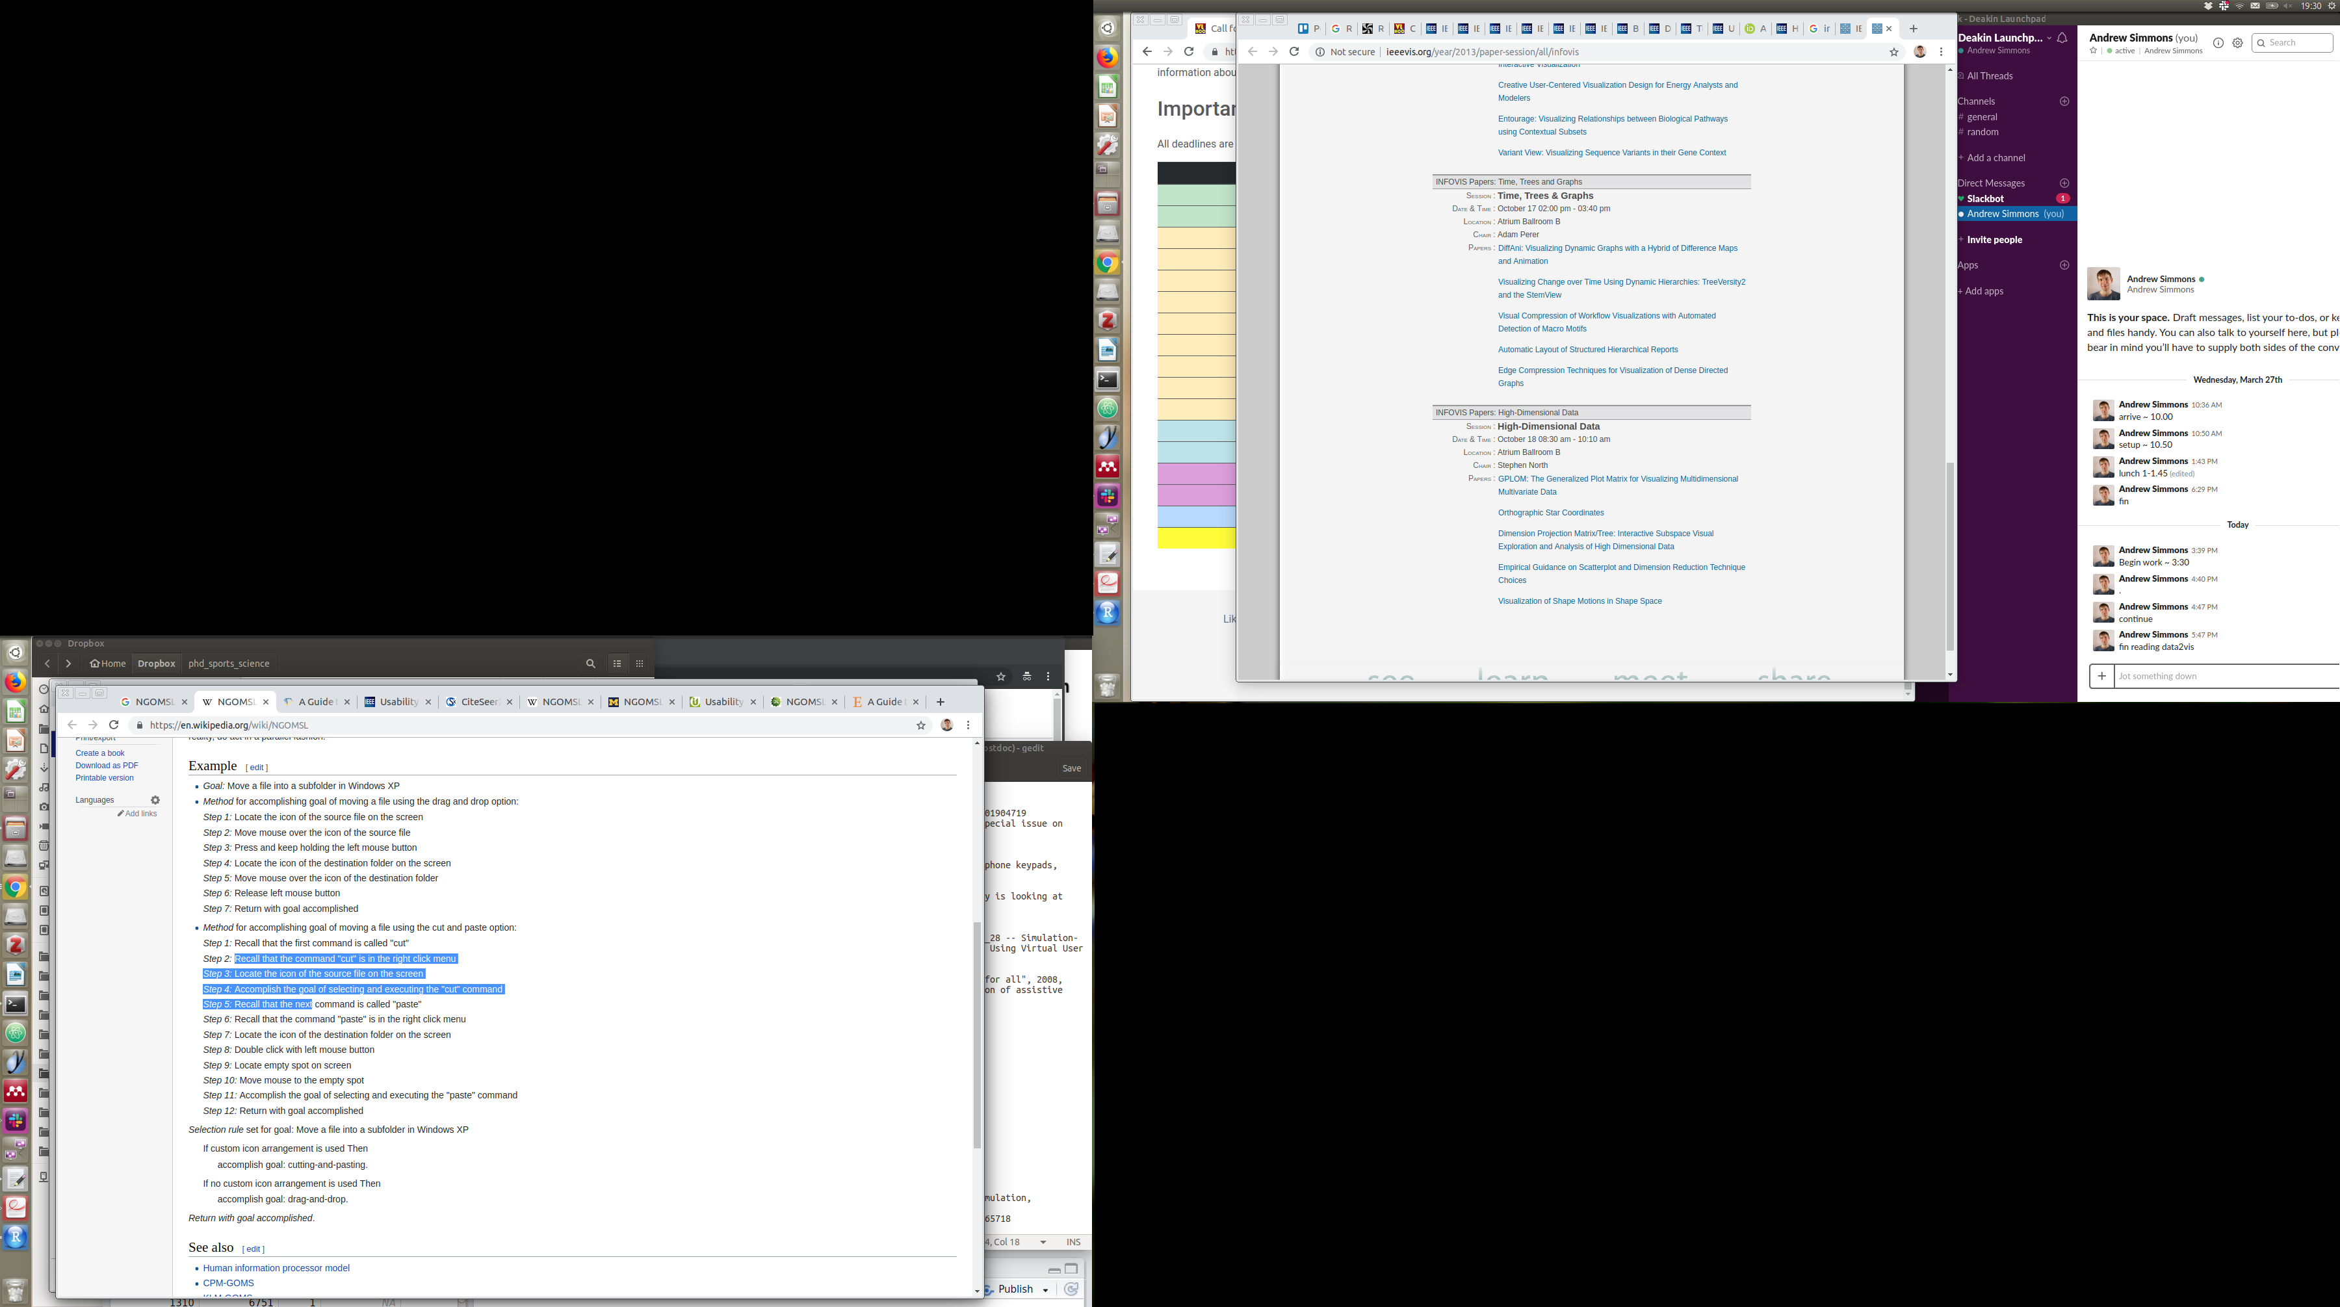Open the Orthographic Star Coordinates paper link
Viewport: 2340px width, 1307px height.
click(1551, 512)
